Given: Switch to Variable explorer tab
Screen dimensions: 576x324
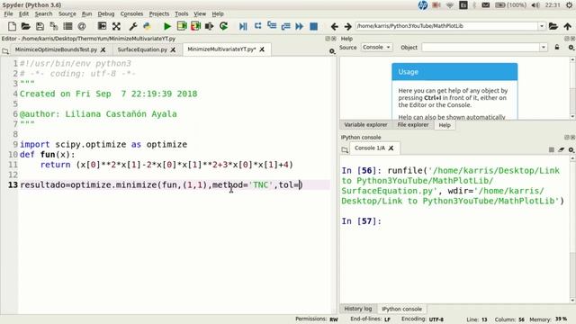Looking at the screenshot, I should [x=365, y=125].
